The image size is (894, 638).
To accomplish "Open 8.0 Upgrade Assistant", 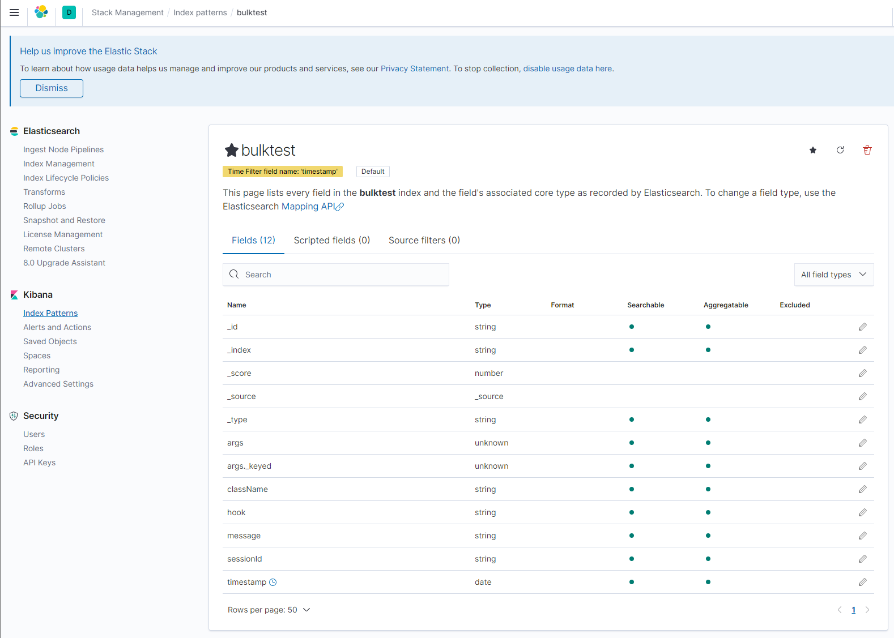I will tap(64, 263).
